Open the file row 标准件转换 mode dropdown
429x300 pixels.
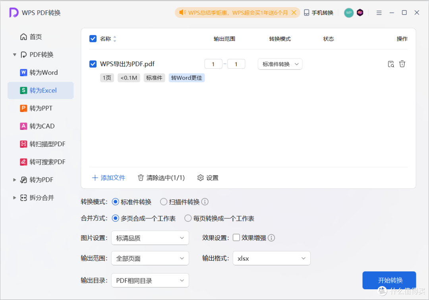280,64
